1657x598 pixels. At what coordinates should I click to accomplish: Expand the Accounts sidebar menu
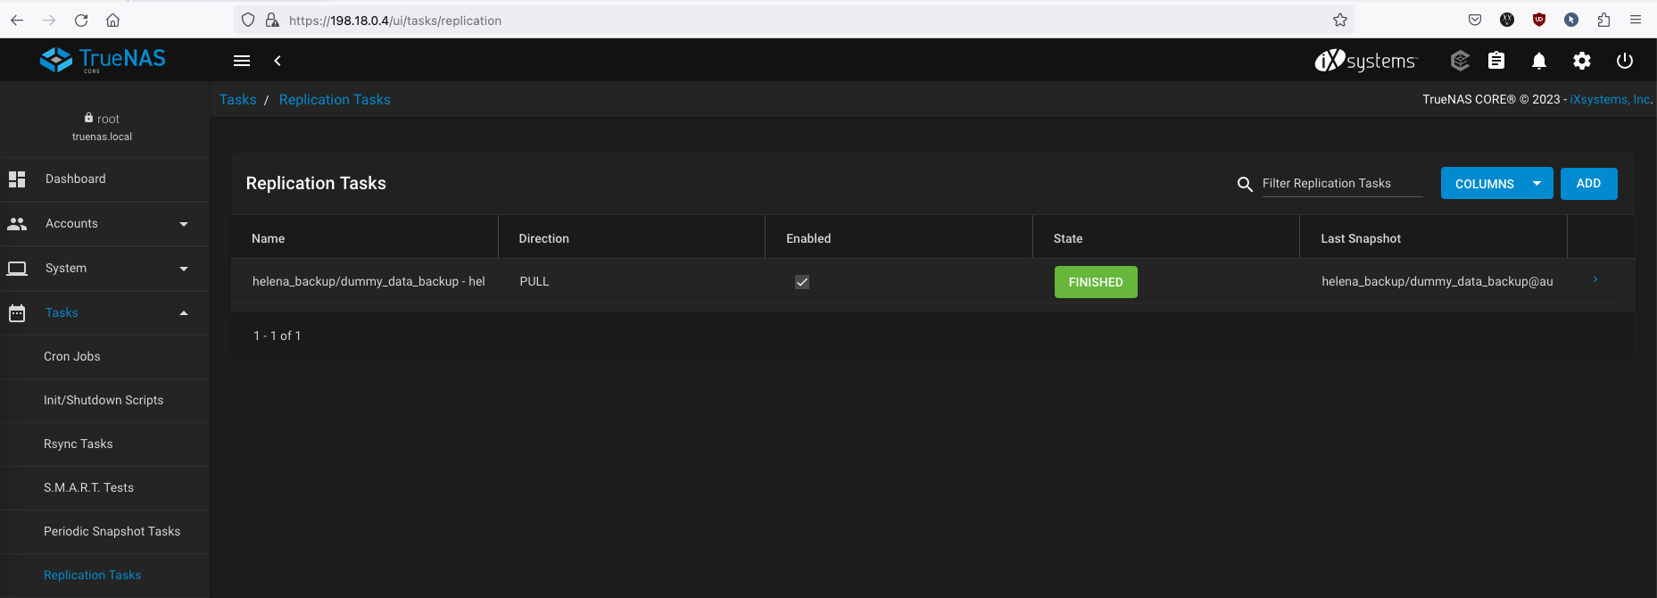click(x=104, y=224)
